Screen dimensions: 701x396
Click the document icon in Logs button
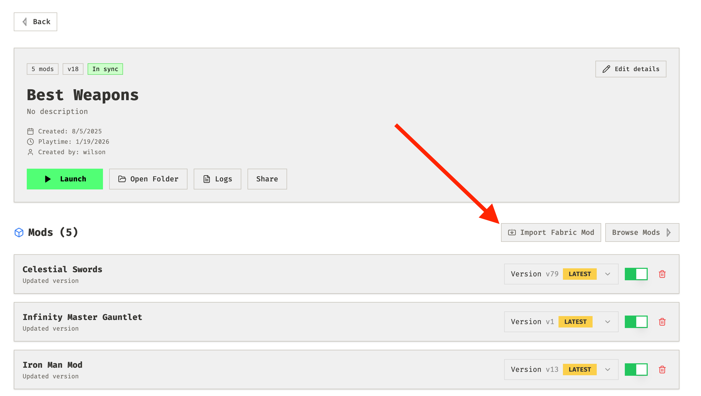point(206,179)
